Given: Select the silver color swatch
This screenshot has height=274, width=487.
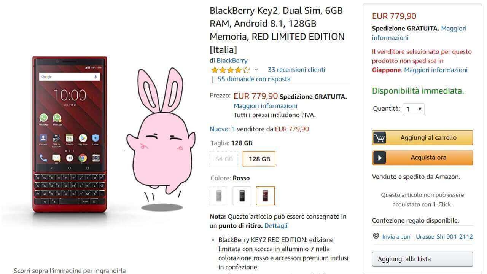Looking at the screenshot, I should point(219,196).
